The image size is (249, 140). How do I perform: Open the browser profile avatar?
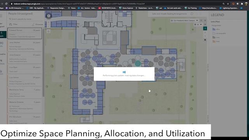[246, 3]
